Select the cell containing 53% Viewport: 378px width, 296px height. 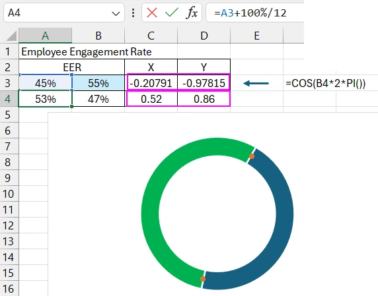pyautogui.click(x=46, y=99)
